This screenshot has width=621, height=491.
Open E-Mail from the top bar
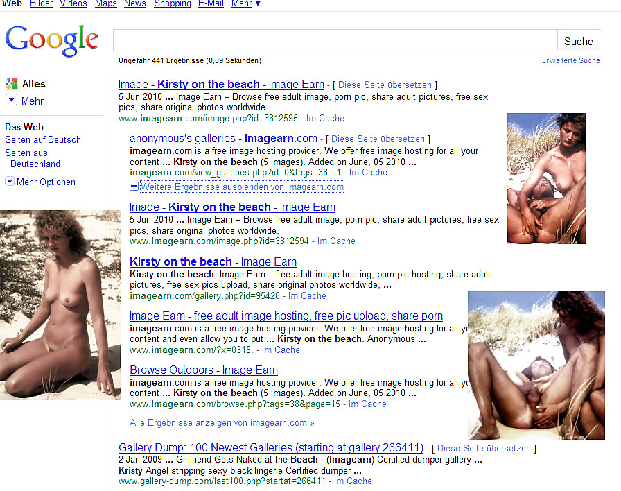click(x=211, y=3)
